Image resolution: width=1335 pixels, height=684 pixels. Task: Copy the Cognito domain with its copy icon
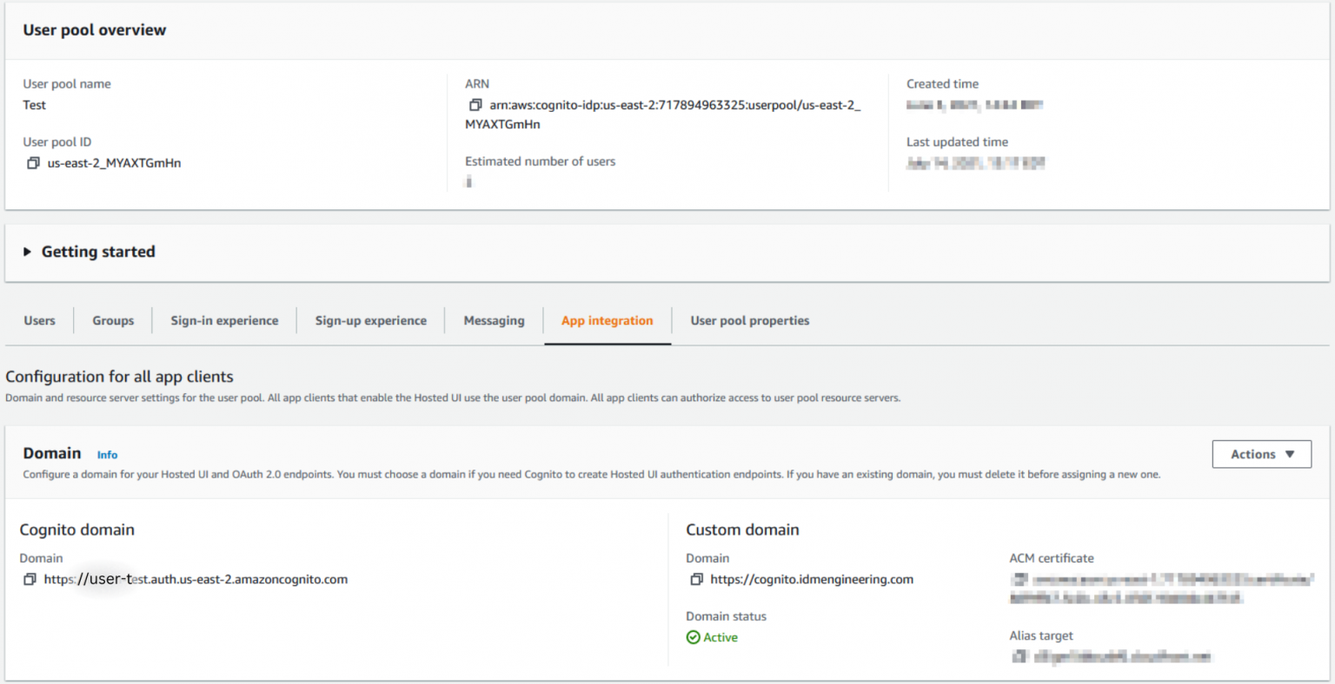point(29,579)
